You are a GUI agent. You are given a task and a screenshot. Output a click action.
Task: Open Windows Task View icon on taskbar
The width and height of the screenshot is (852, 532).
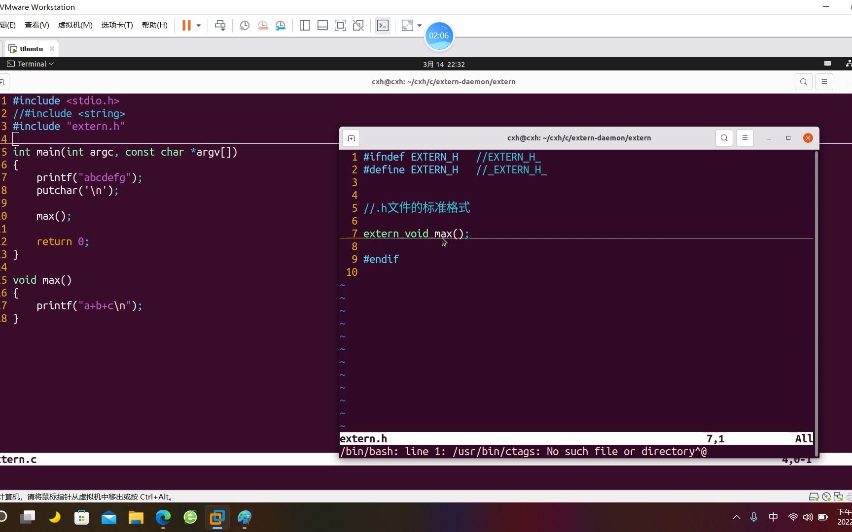point(28,517)
